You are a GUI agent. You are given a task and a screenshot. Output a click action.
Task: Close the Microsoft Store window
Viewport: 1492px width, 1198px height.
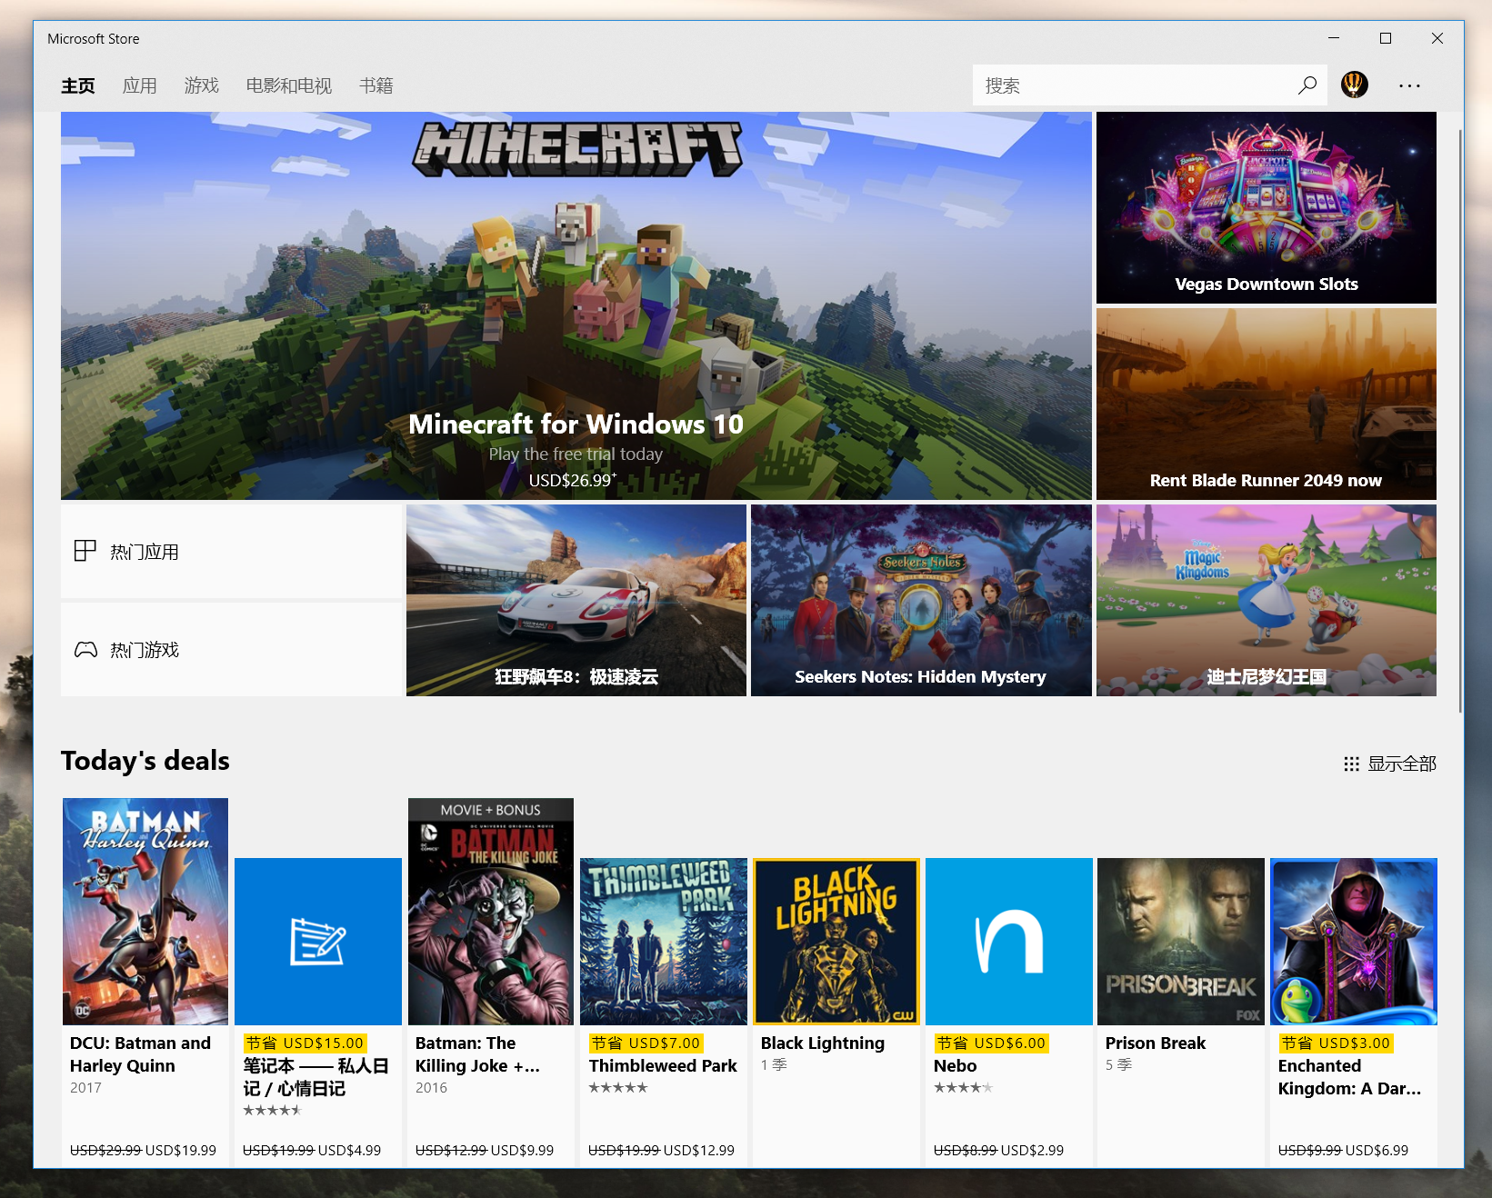1437,38
